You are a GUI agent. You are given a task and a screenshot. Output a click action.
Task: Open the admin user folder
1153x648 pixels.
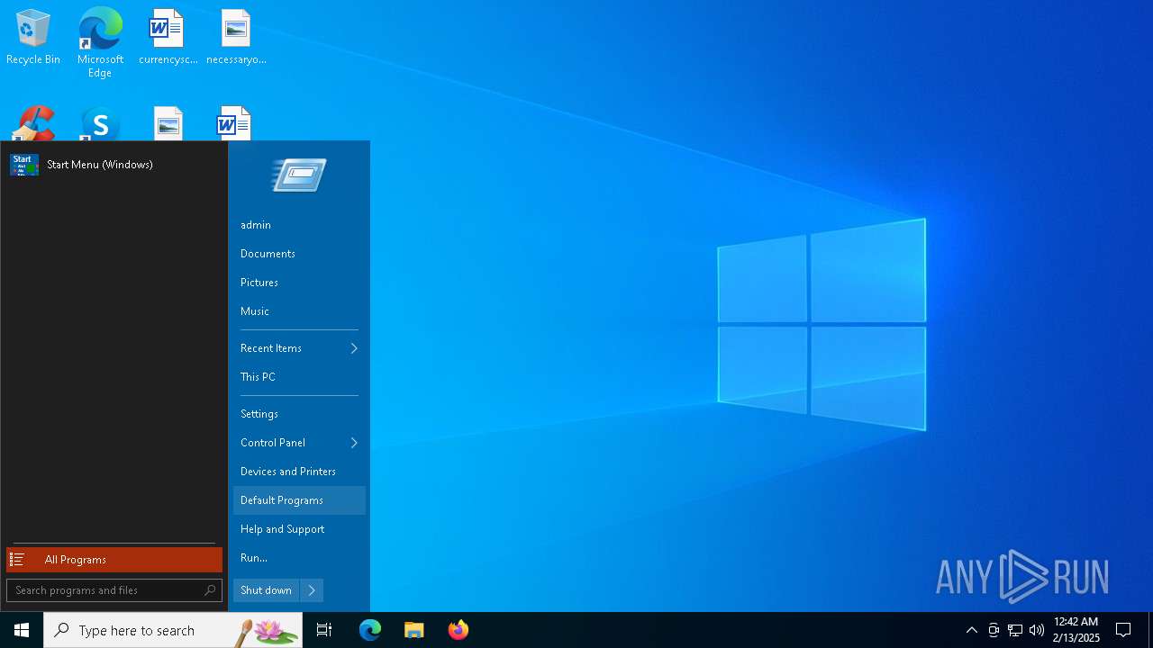click(x=299, y=225)
